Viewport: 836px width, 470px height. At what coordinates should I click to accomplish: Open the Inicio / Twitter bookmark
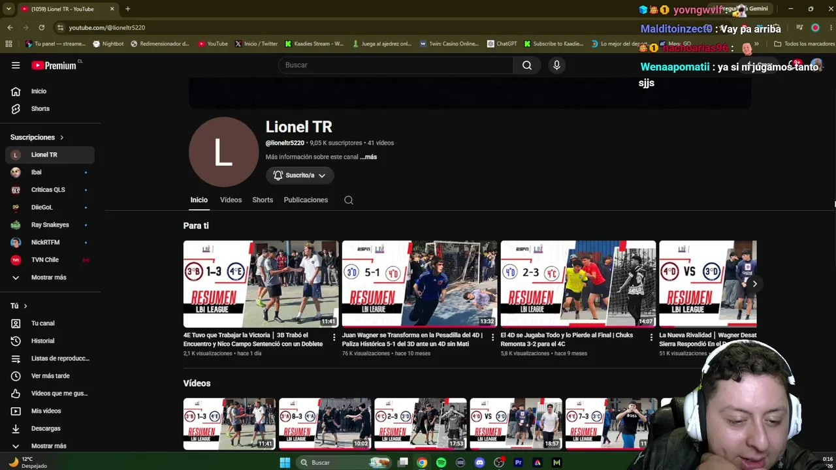coord(256,44)
